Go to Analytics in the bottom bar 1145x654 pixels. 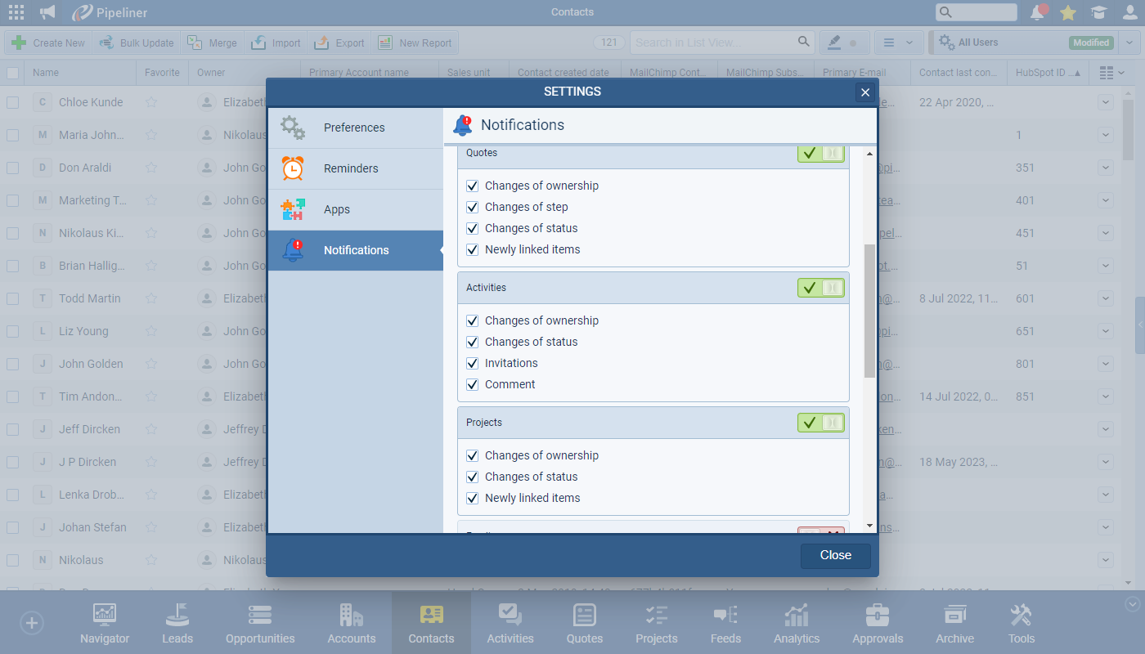[x=797, y=624]
